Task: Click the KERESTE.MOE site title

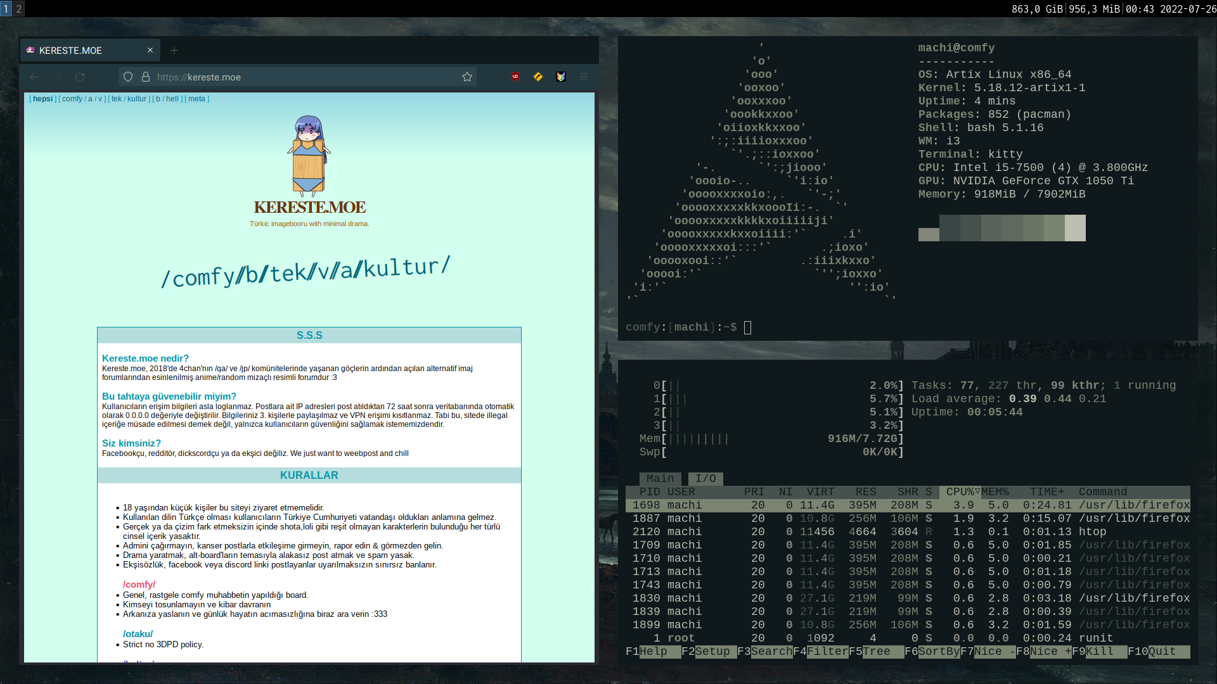Action: [x=309, y=207]
